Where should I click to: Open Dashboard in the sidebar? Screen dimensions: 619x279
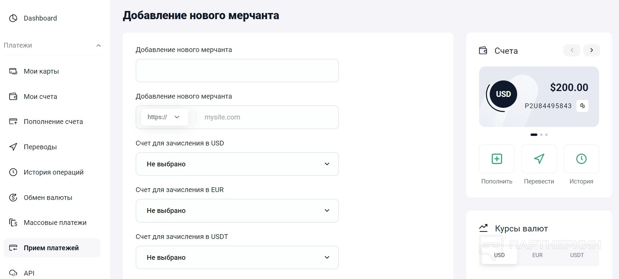coord(40,18)
